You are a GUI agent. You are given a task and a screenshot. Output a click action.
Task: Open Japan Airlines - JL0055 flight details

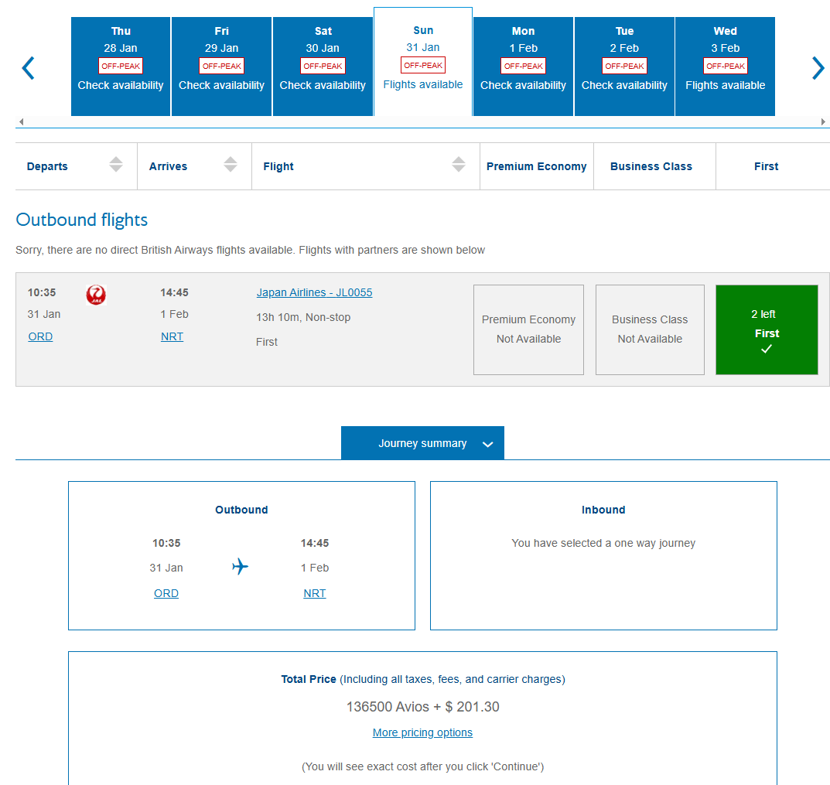click(x=314, y=292)
